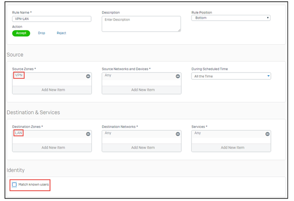Select the LAN destination zone entry
Screen dimensions: 294x201
tap(19, 133)
